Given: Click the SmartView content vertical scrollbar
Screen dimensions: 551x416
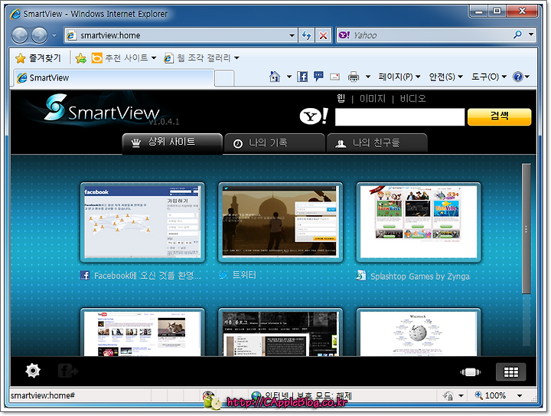Looking at the screenshot, I should (526, 228).
